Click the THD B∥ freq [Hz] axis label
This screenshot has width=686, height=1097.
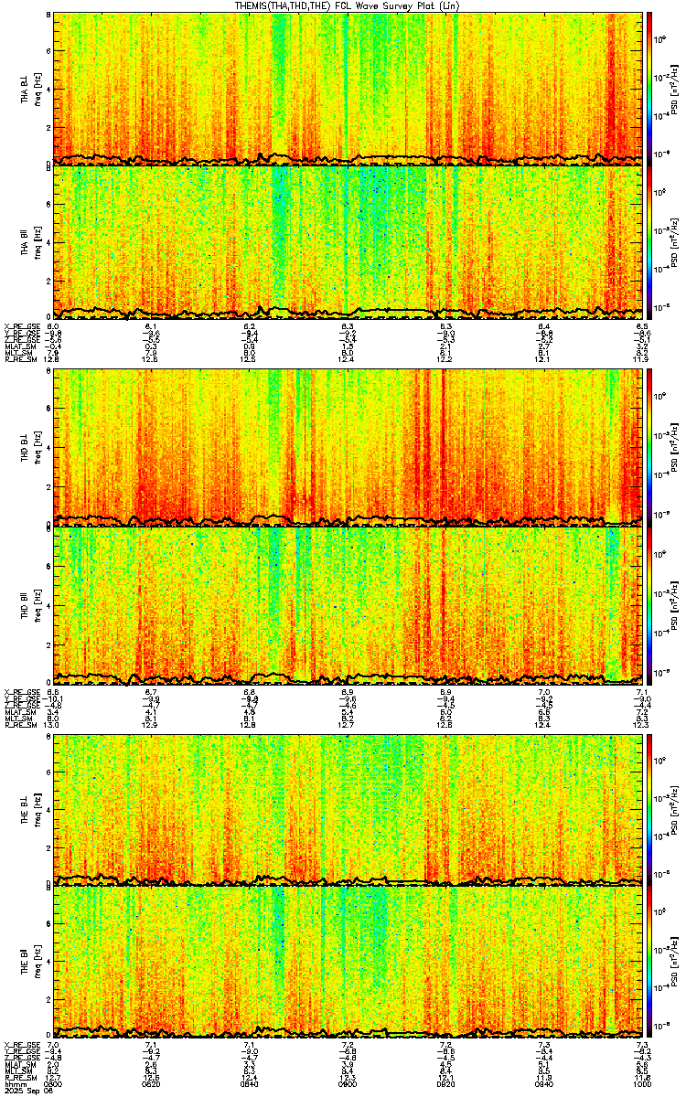tap(38, 604)
